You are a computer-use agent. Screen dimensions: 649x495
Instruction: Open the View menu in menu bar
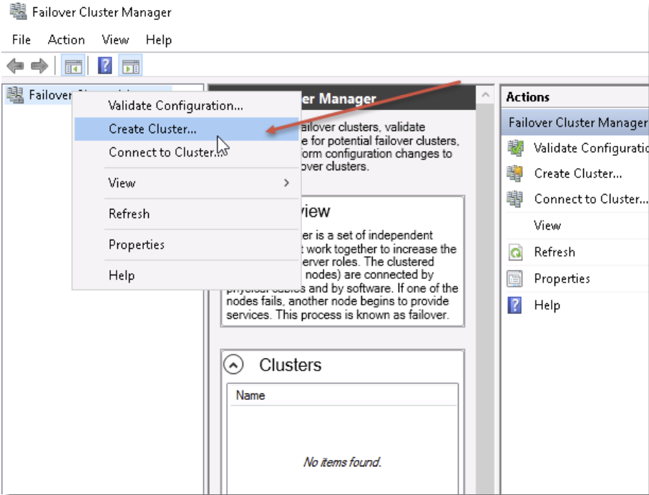click(x=115, y=40)
